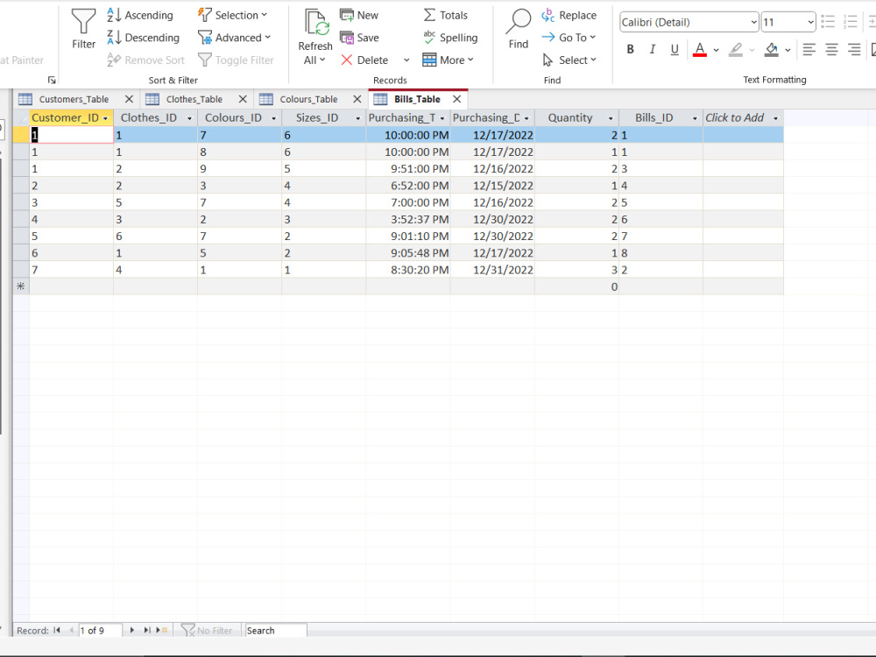Open the font size combo box
Viewport: 876px width, 657px height.
[x=788, y=23]
